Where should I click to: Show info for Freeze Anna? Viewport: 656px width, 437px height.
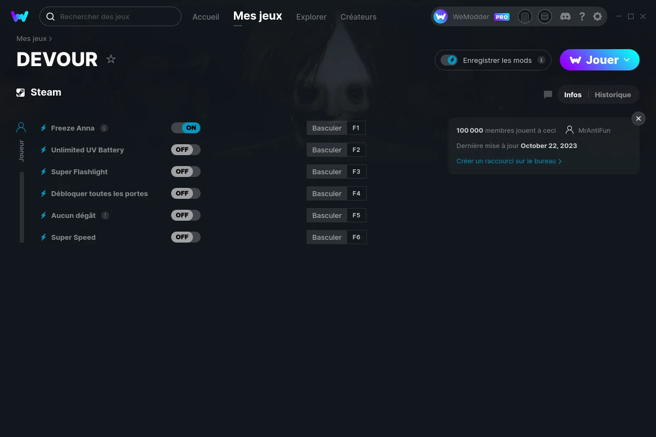pos(104,128)
